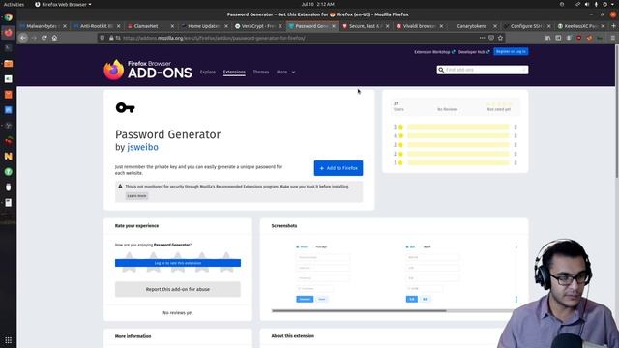Click Report this add-on for abuse
619x348 pixels.
click(178, 289)
